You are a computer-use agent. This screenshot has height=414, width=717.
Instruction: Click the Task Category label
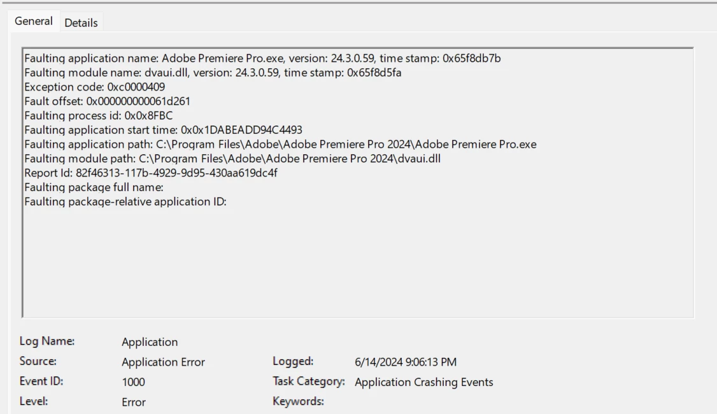(309, 382)
